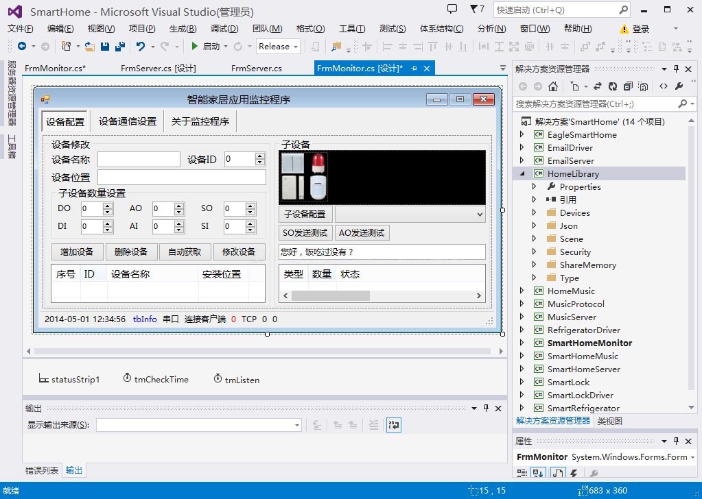Click the Save All multi-disk icon
The width and height of the screenshot is (702, 499).
(x=119, y=46)
